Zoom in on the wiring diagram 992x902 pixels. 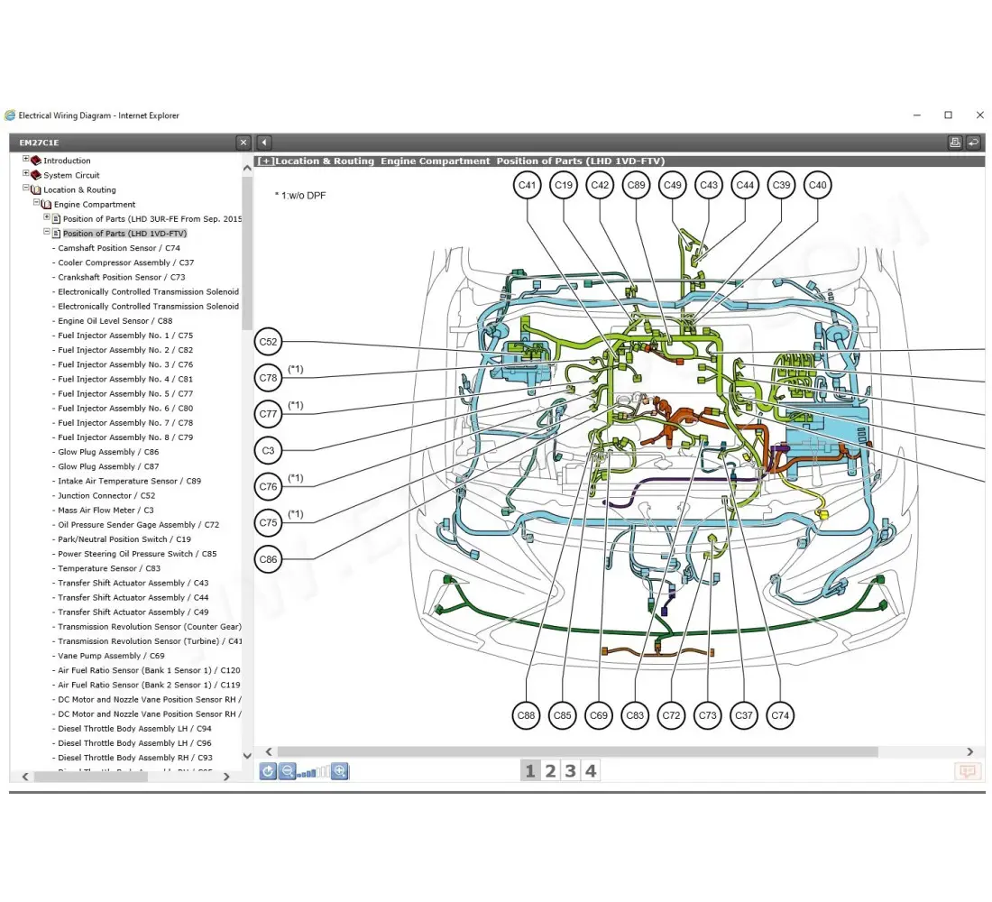coord(340,771)
